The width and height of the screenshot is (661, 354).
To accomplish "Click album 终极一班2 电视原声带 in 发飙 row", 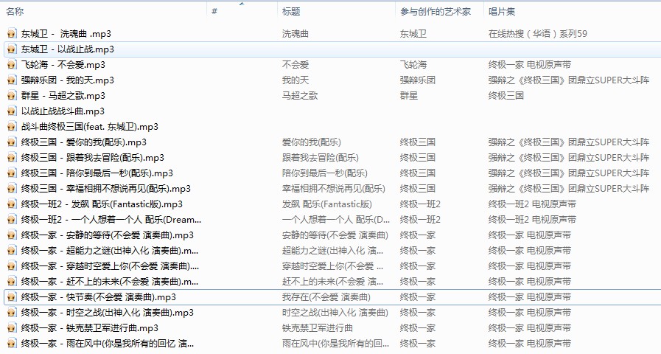I will (x=532, y=204).
